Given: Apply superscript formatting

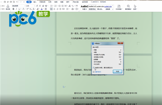Looking at the screenshot, I should point(27,9).
